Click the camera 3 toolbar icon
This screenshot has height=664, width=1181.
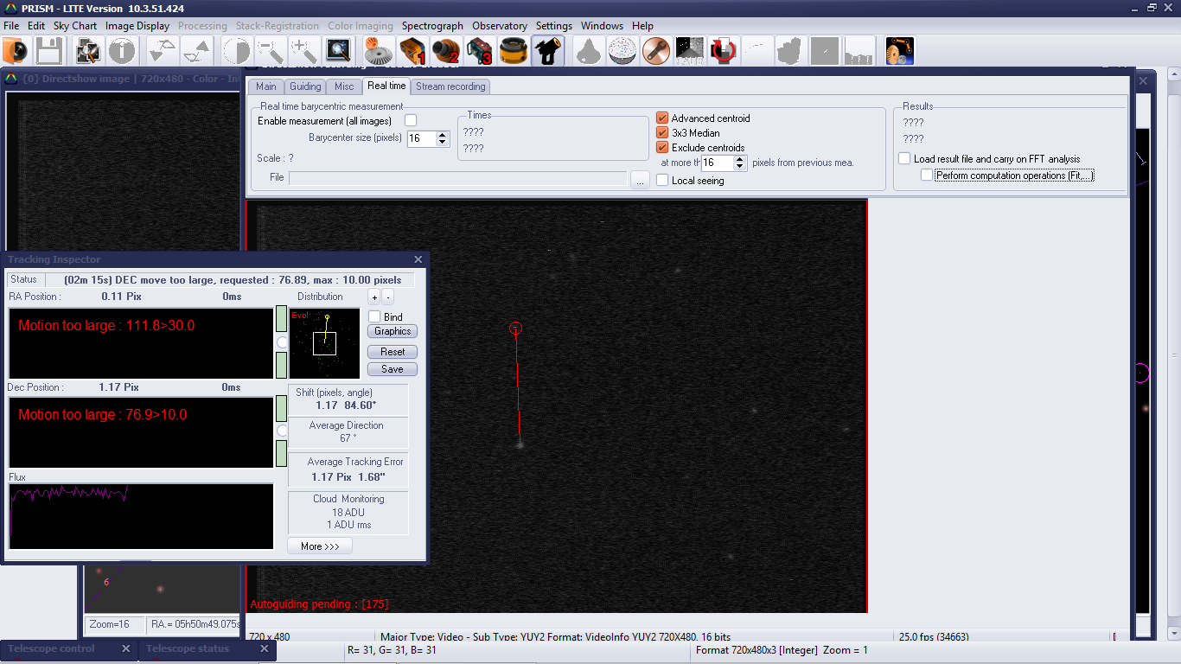click(x=480, y=51)
